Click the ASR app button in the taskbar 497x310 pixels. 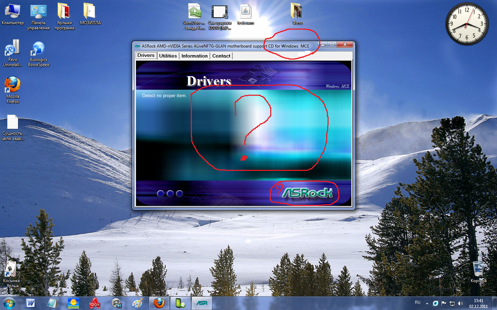pos(202,303)
